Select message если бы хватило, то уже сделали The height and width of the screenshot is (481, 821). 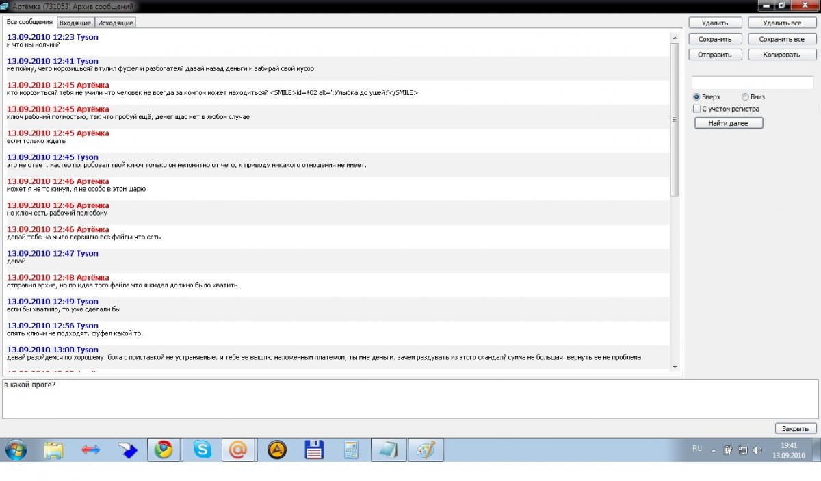coord(64,309)
